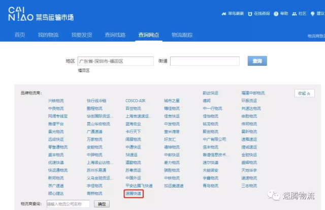Click the 社区 community people icon
The width and height of the screenshot is (325, 210).
click(x=294, y=14)
